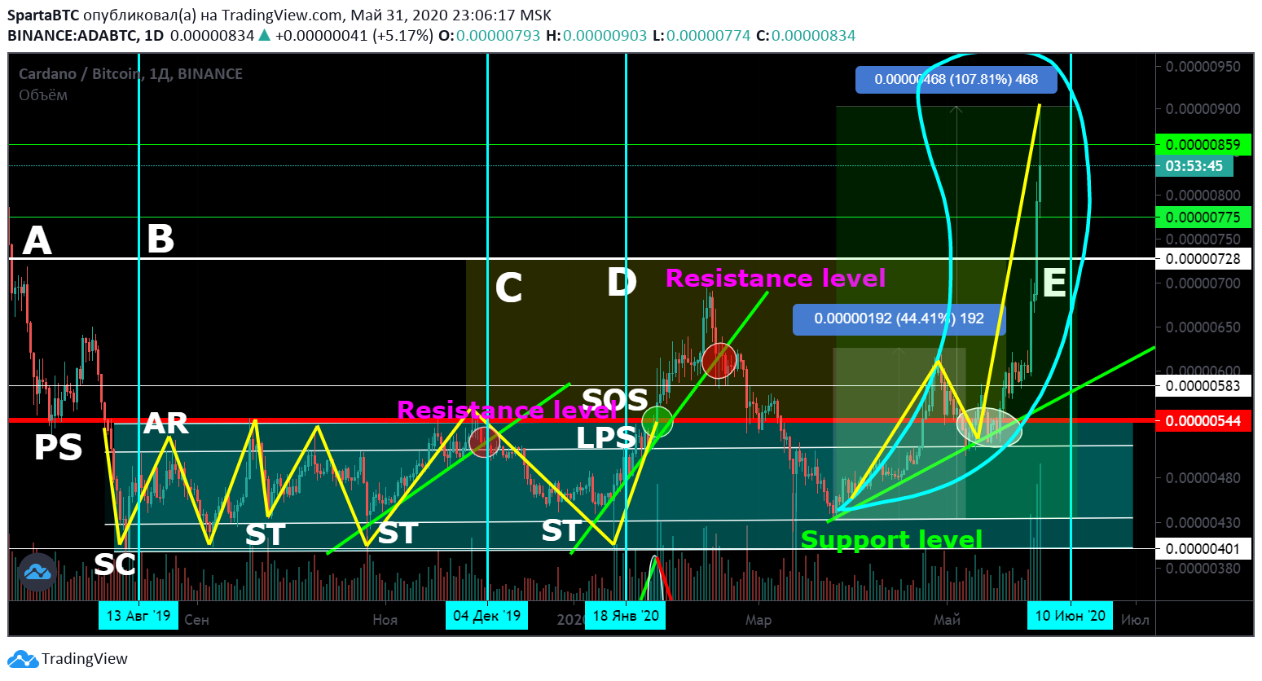1262x681 pixels.
Task: Select the 0.00000859 green price label
Action: pos(1203,145)
